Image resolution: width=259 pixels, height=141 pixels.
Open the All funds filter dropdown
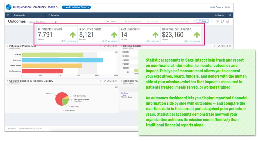(x=161, y=21)
